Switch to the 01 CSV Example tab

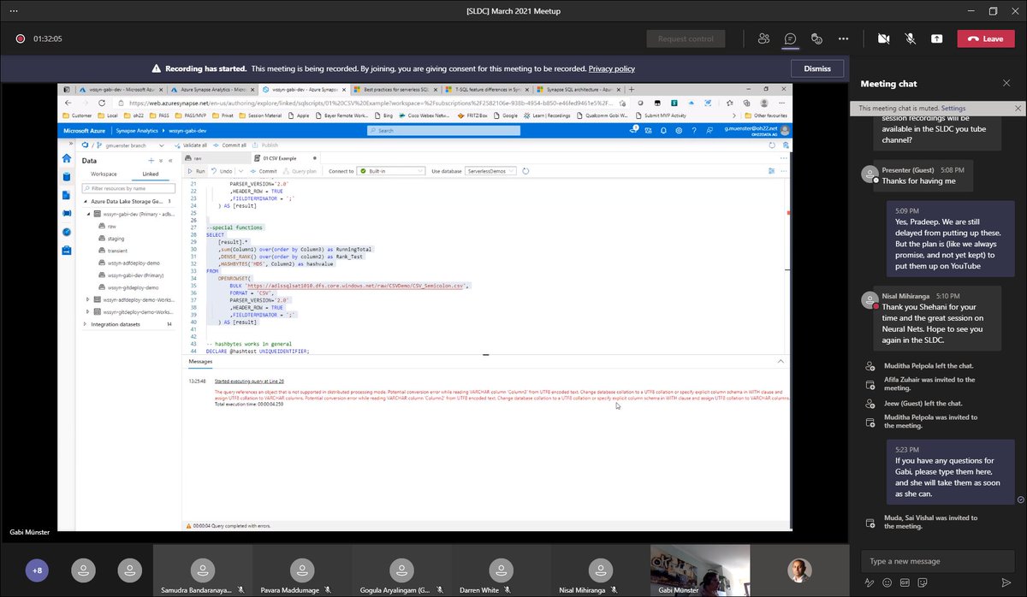(286, 158)
